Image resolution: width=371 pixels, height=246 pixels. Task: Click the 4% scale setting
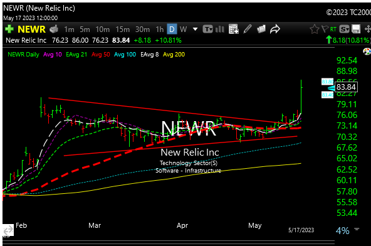point(342,230)
